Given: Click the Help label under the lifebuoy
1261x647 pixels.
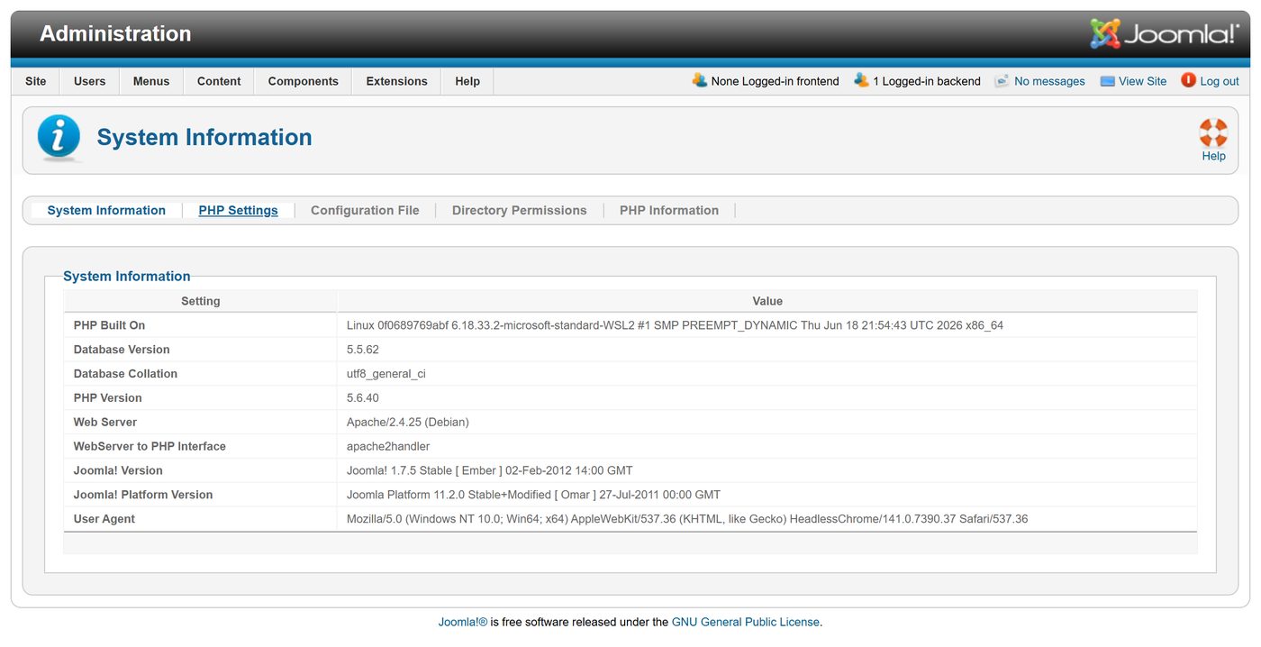Looking at the screenshot, I should click(1213, 156).
